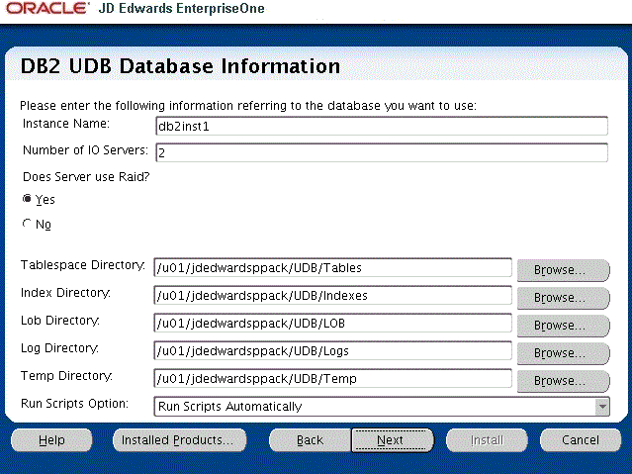Click the 'Run Scripts Option:' label
The width and height of the screenshot is (632, 474).
click(x=74, y=404)
